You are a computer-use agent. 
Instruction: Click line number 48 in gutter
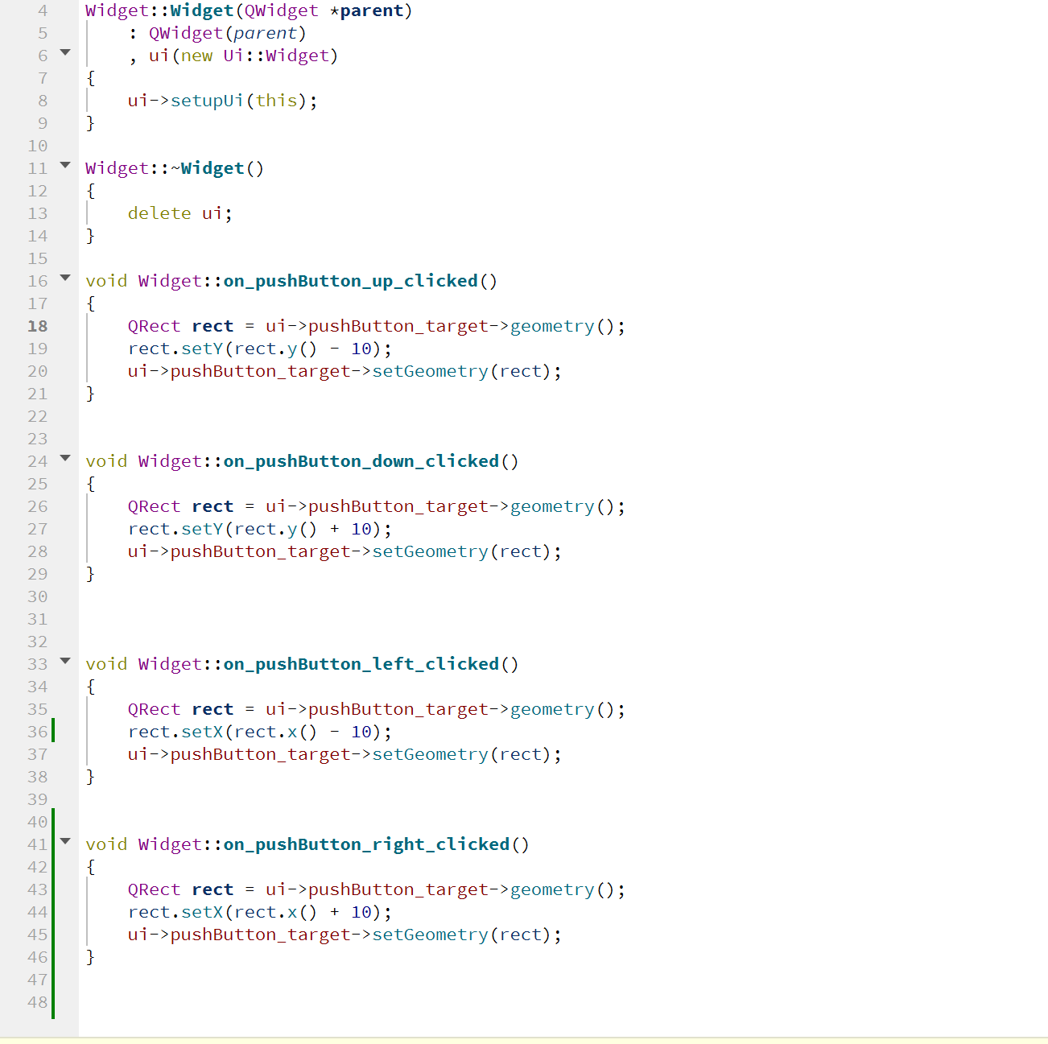pos(38,1002)
